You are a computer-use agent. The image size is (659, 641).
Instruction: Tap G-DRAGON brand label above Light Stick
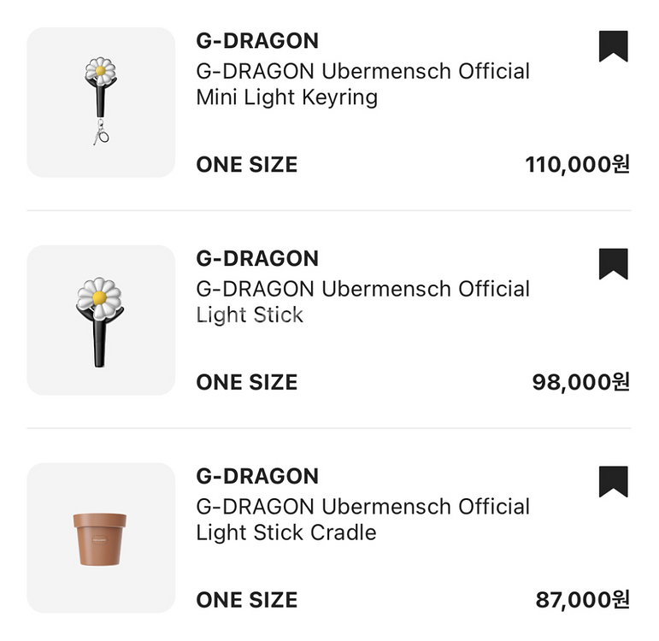257,258
